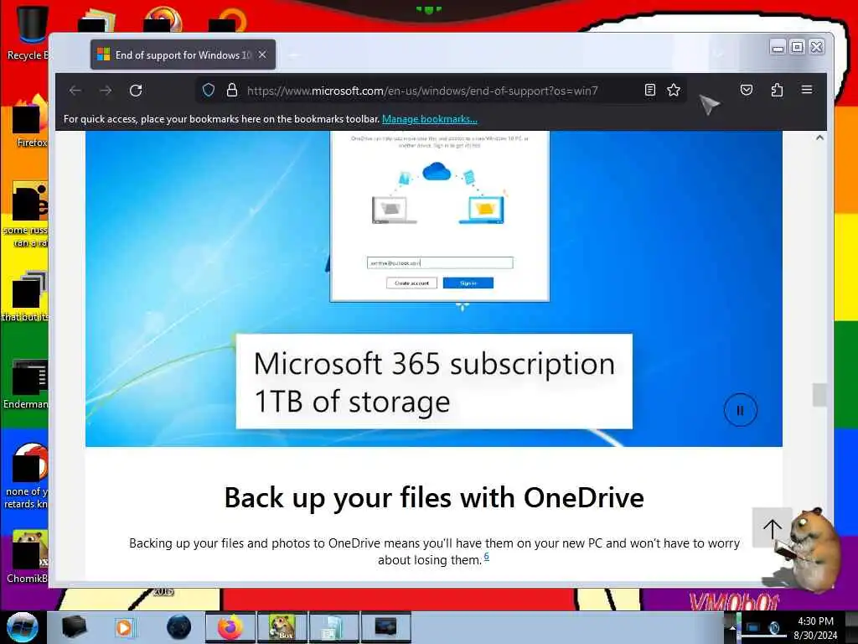Select the Firefox desktop shortcut

pyautogui.click(x=29, y=122)
